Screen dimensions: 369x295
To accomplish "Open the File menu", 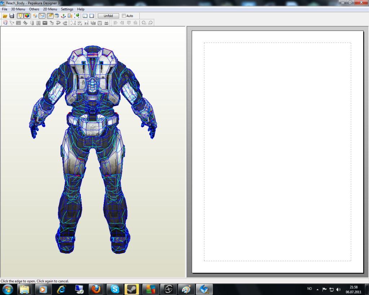I will click(x=4, y=9).
